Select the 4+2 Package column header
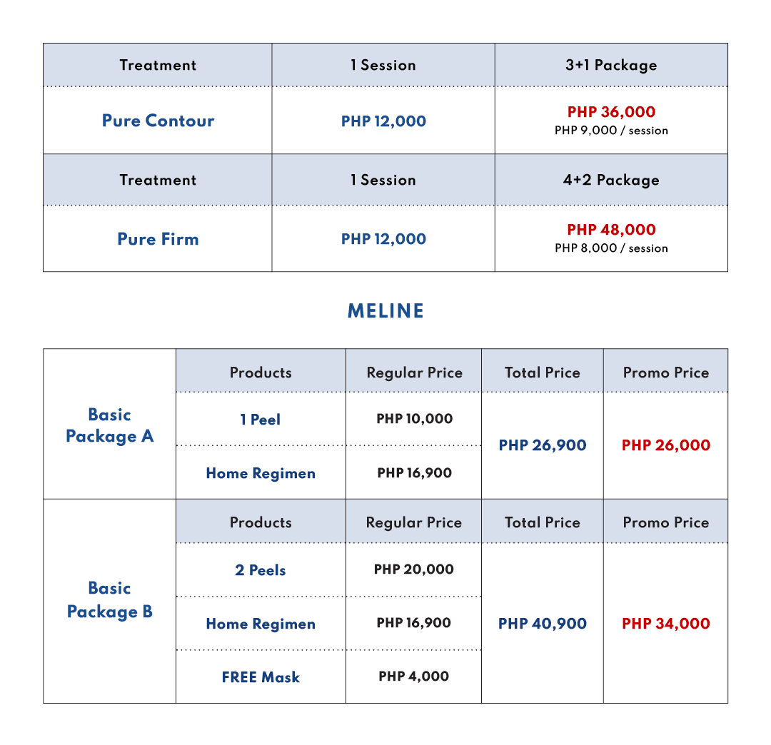 pos(611,180)
